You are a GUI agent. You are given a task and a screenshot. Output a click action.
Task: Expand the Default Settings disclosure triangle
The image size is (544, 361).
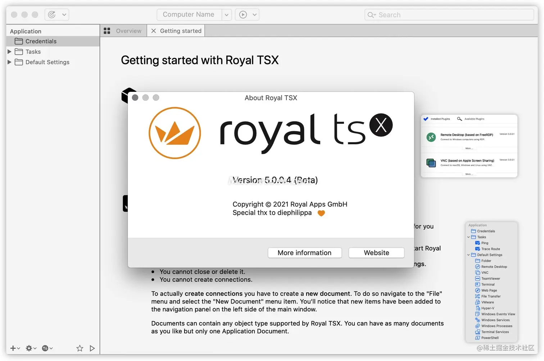(x=9, y=62)
